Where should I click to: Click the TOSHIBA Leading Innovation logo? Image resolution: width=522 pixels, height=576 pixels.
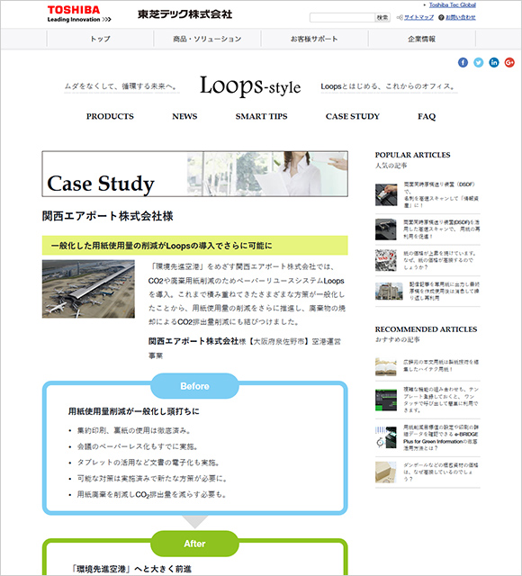79,14
